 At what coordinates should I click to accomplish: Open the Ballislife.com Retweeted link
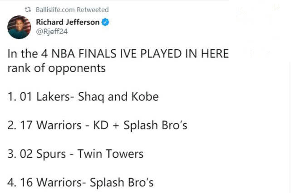pos(72,10)
